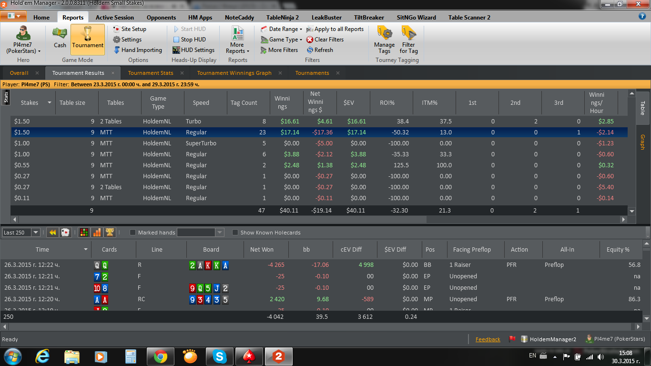The width and height of the screenshot is (651, 366).
Task: Select the $1.00 SuperTurbo row
Action: pos(319,143)
